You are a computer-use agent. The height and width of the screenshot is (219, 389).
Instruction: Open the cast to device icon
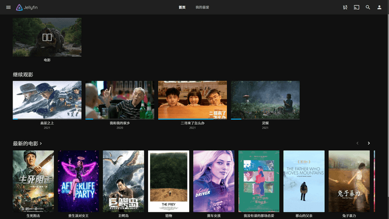357,8
